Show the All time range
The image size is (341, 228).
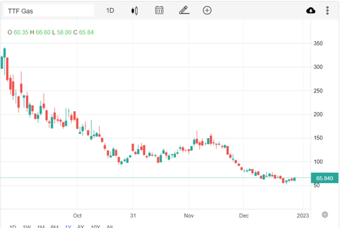pos(110,227)
